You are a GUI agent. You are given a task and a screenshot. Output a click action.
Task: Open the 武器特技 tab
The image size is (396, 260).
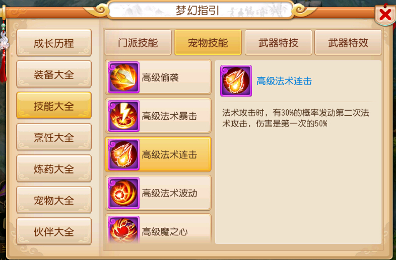point(278,42)
